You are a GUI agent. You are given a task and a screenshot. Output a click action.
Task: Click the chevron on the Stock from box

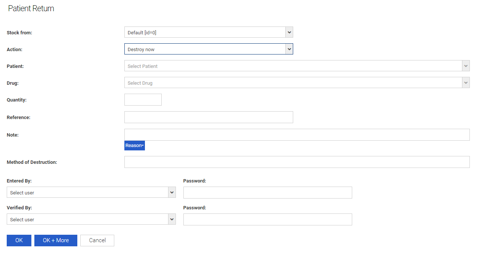(289, 32)
